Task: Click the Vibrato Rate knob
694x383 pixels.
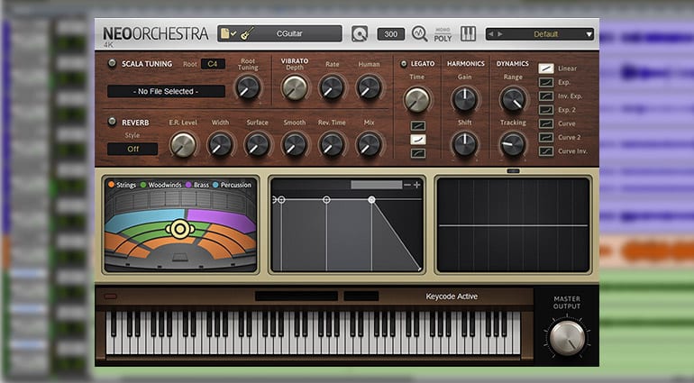Action: (332, 87)
